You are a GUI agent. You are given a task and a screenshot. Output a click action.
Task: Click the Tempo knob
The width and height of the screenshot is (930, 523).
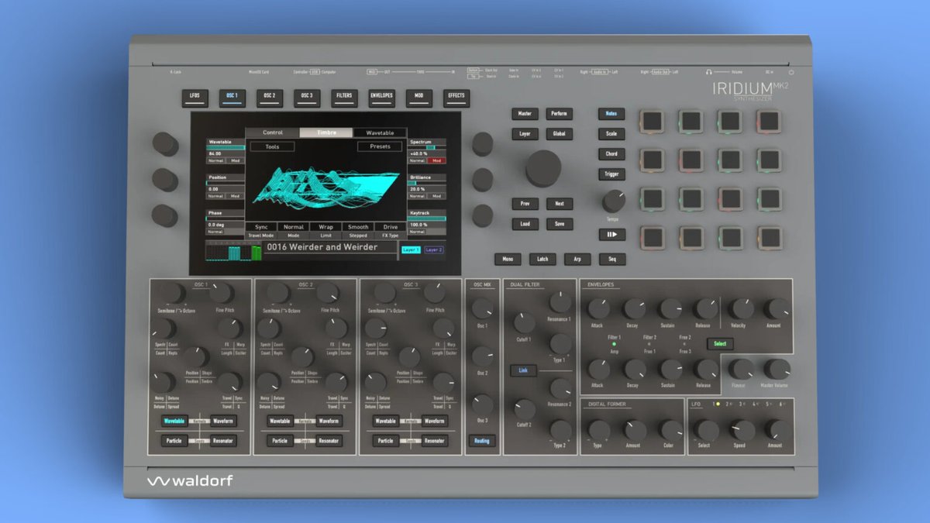613,201
